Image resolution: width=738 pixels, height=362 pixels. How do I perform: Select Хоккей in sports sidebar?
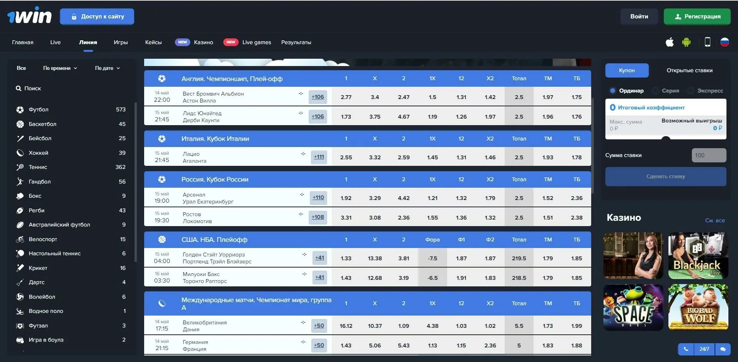[71, 153]
